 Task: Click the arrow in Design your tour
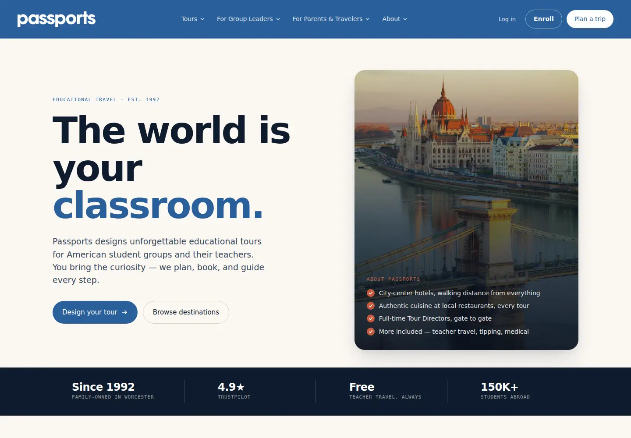(x=124, y=312)
